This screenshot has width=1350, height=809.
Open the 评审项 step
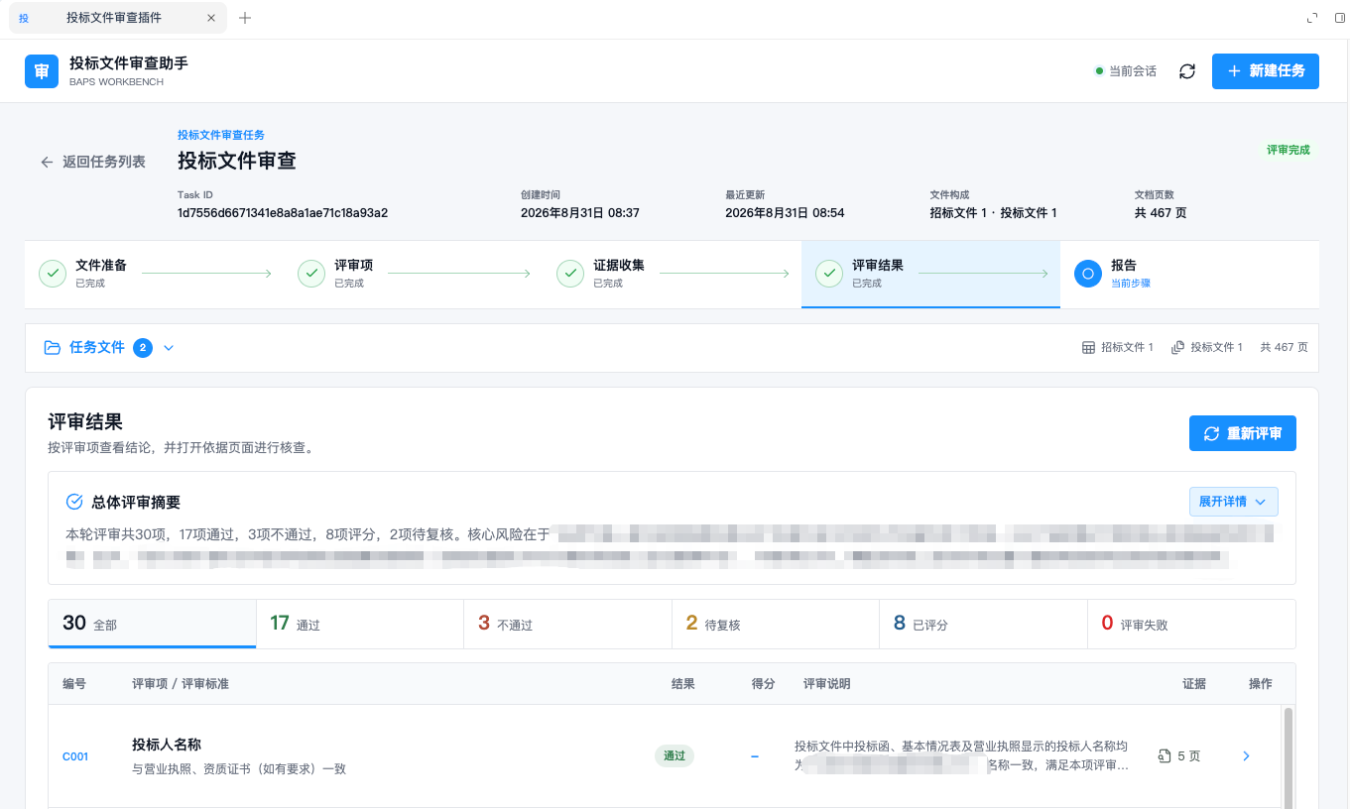(413, 275)
